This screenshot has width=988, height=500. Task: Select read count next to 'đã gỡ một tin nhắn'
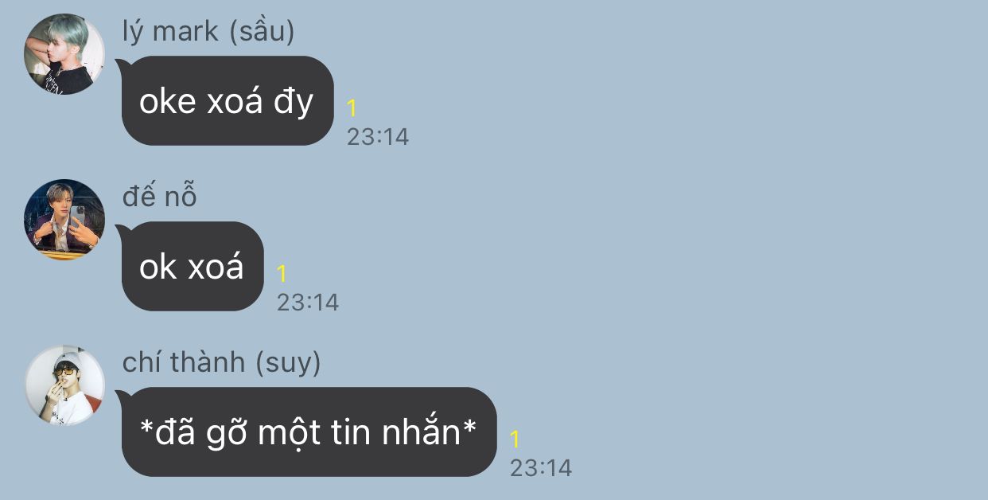515,439
